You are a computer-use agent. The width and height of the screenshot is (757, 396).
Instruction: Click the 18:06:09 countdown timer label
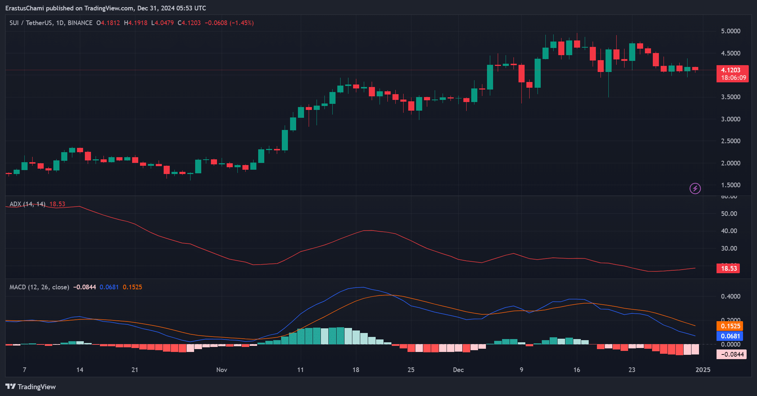coord(733,78)
